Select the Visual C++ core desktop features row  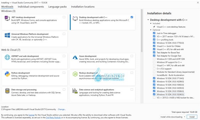coord(171,27)
